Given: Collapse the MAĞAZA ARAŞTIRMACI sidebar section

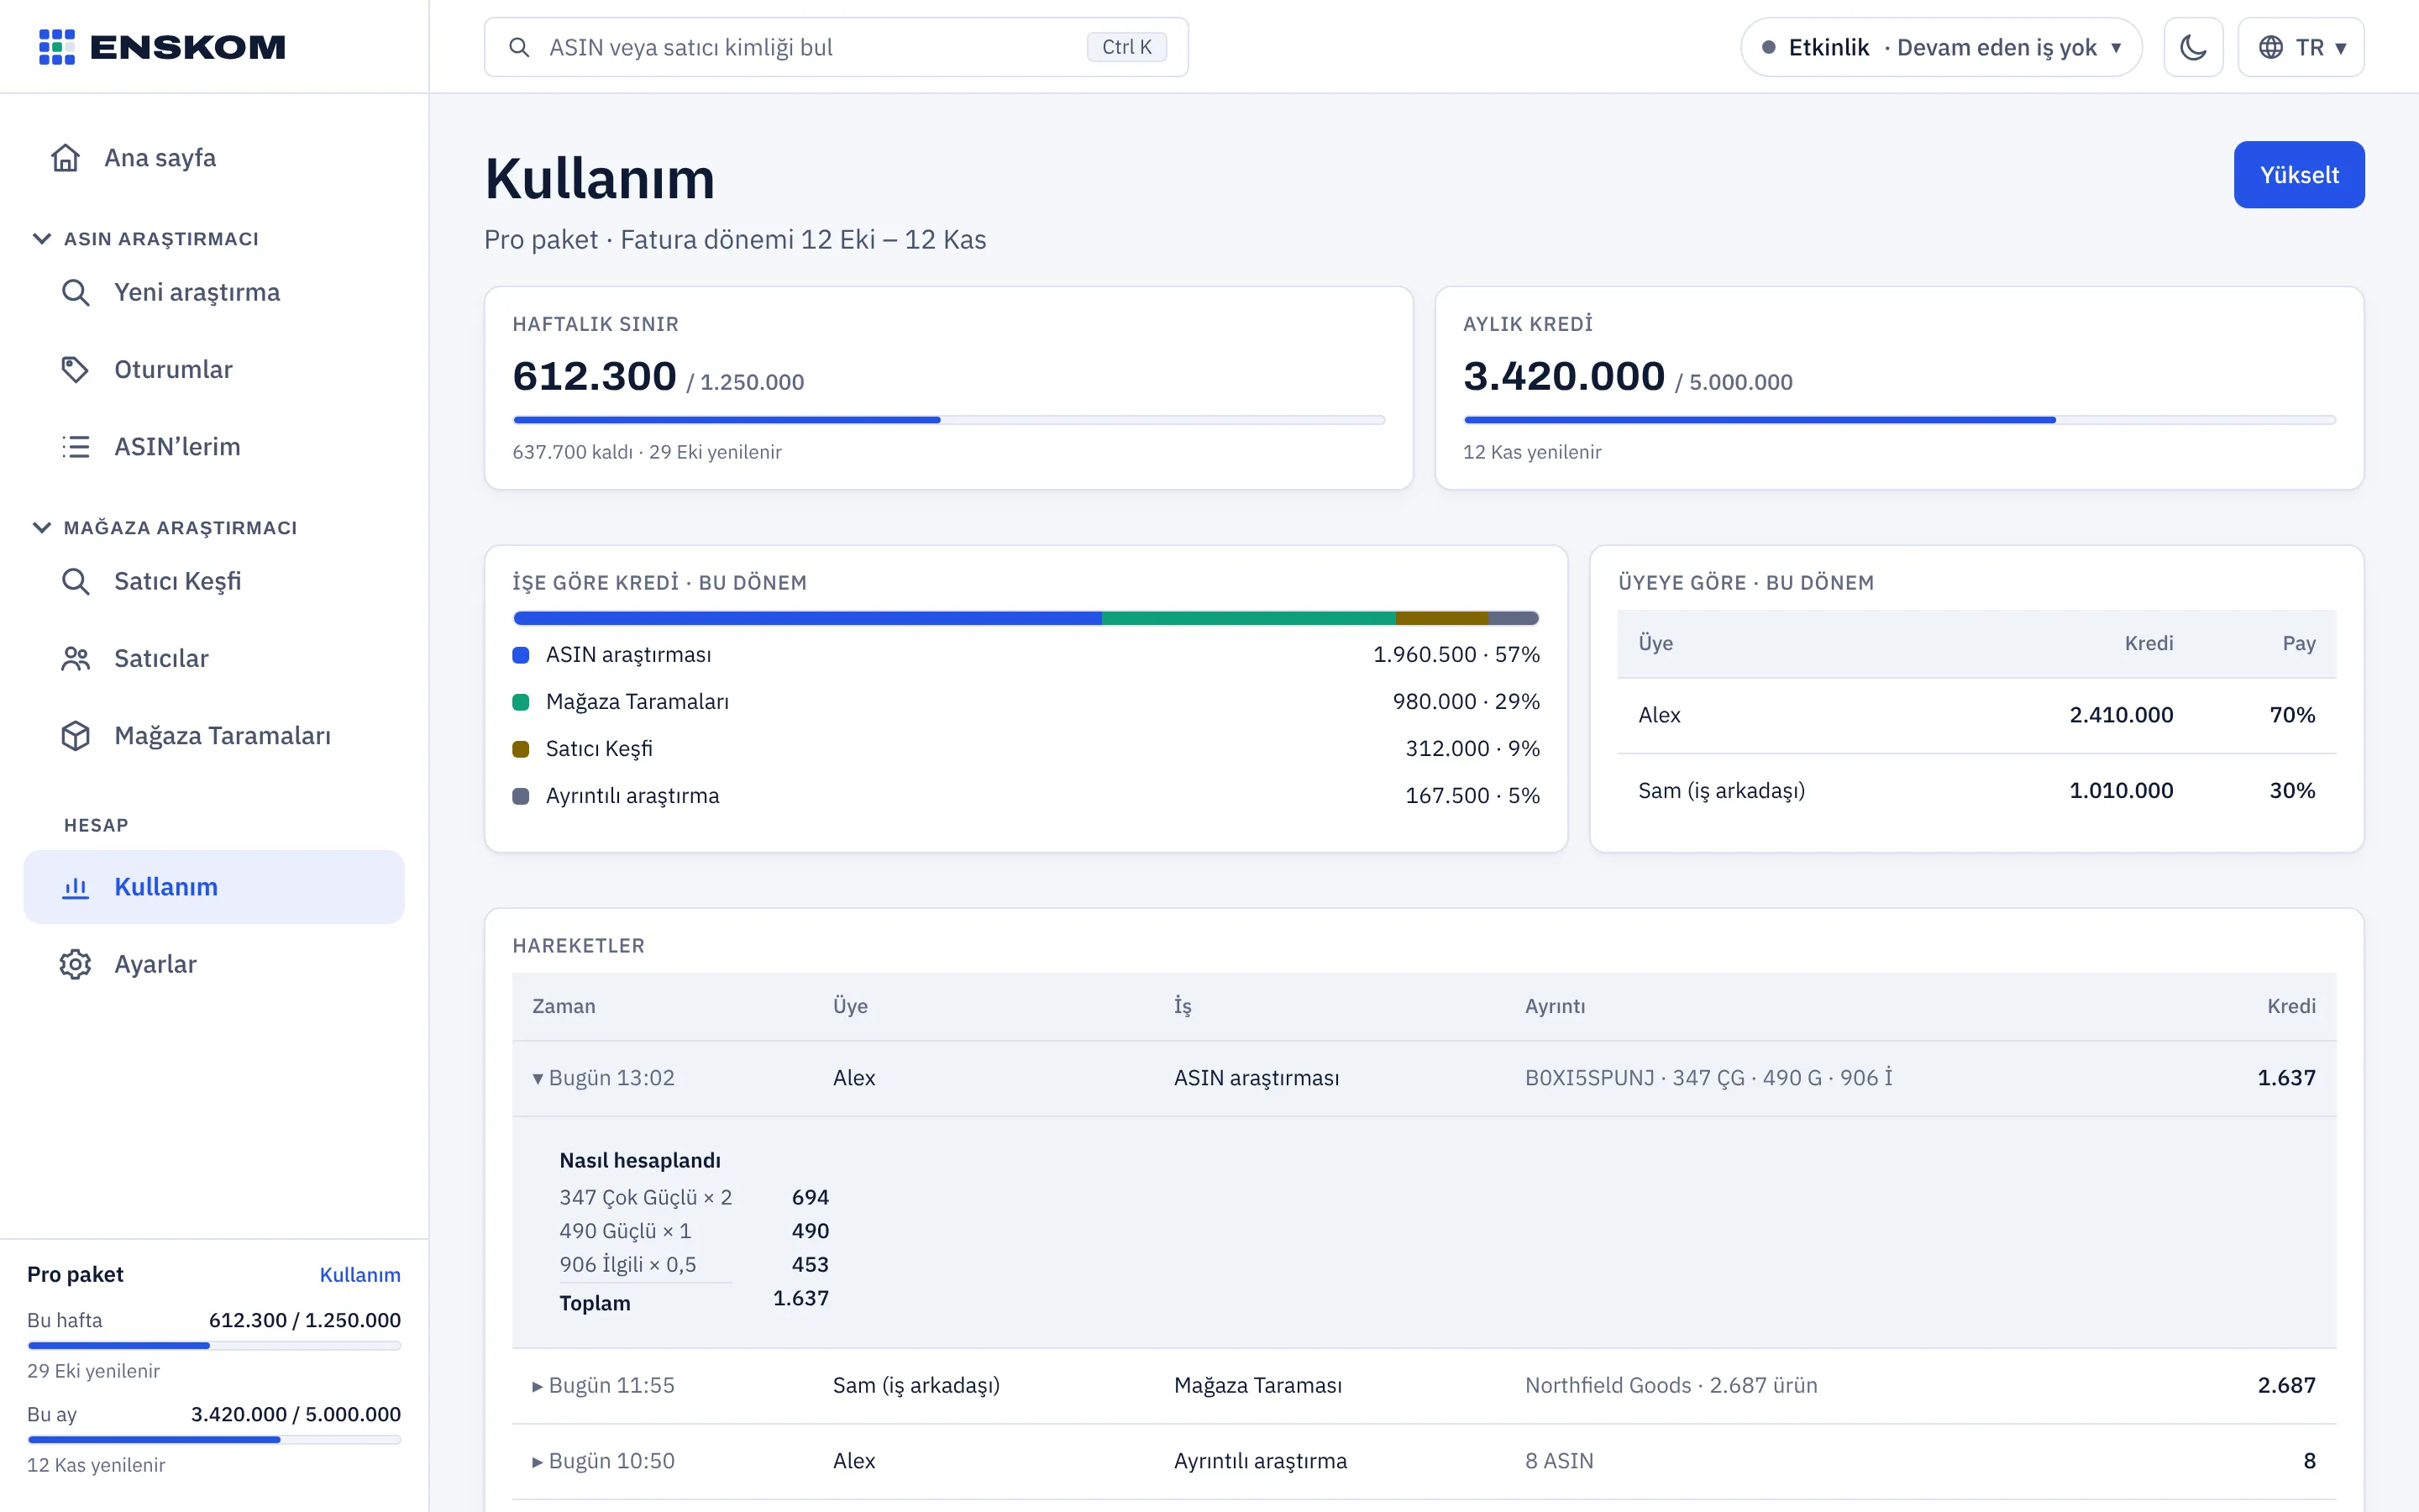Looking at the screenshot, I should [42, 527].
